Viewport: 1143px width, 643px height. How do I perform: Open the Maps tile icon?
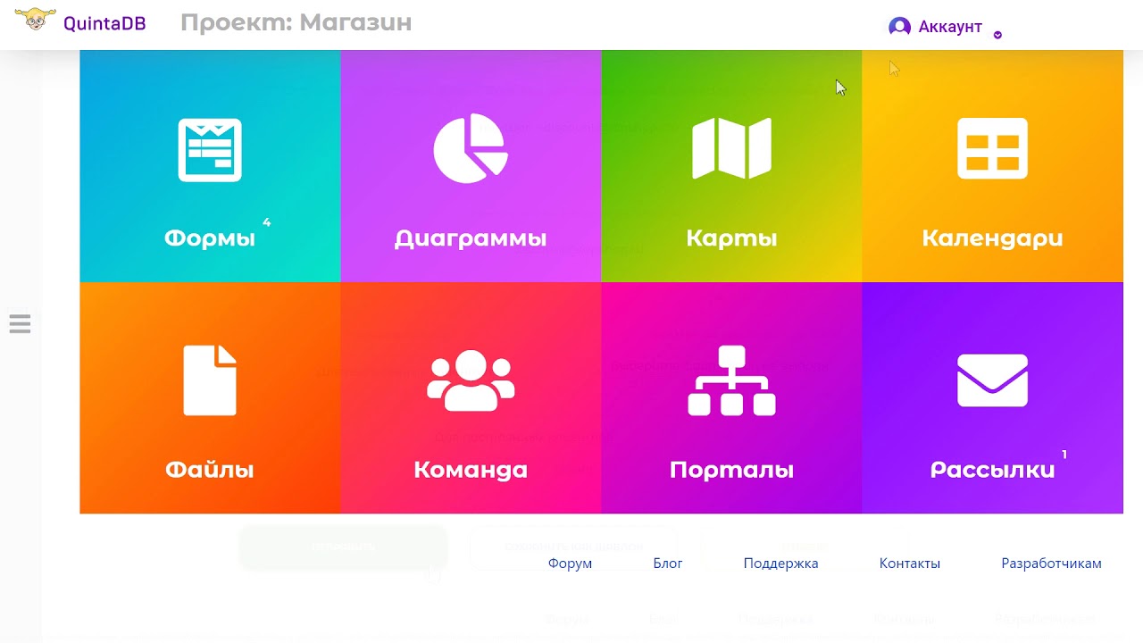click(x=731, y=148)
